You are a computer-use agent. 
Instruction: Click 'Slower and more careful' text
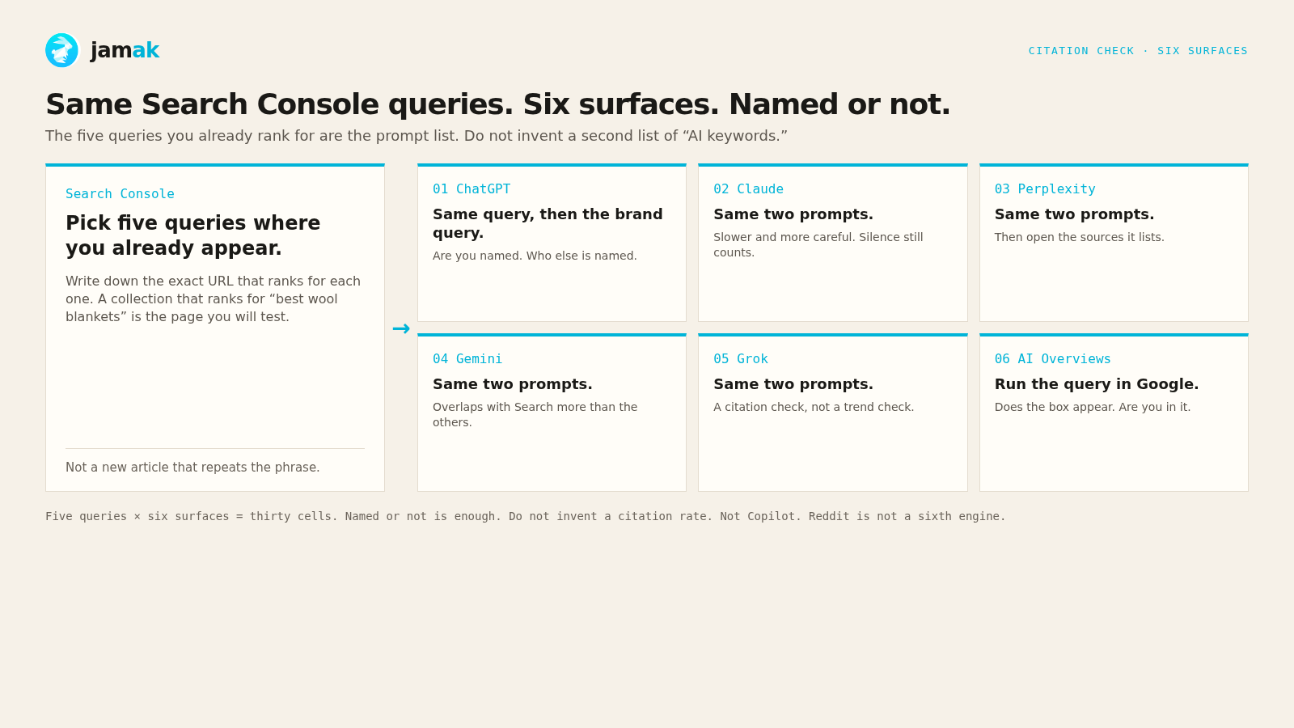pyautogui.click(x=818, y=244)
